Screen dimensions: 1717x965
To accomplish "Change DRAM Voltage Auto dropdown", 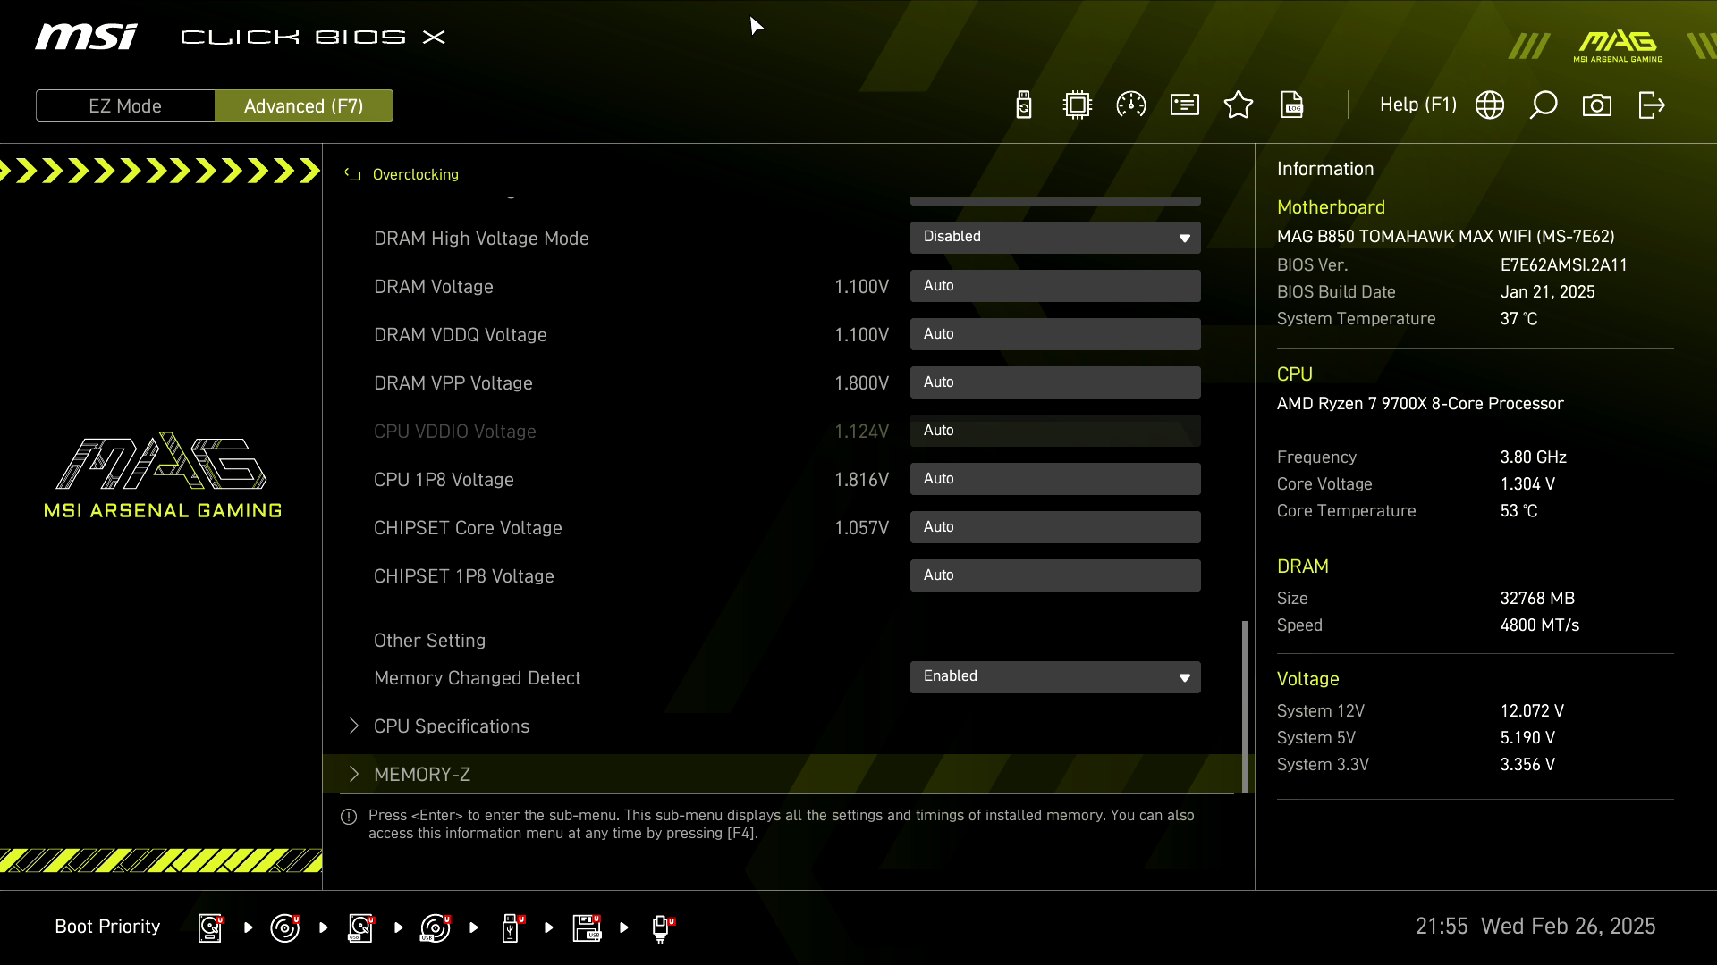I will 1053,285.
